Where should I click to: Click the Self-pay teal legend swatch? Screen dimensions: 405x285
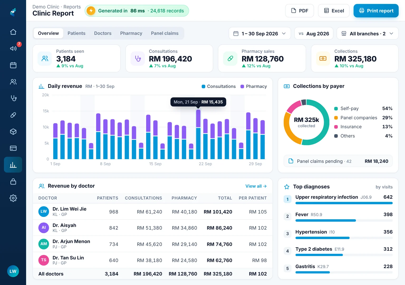point(336,108)
